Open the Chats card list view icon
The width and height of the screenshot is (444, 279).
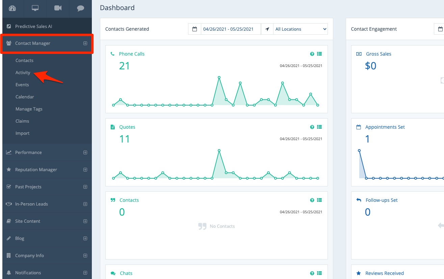pyautogui.click(x=319, y=273)
